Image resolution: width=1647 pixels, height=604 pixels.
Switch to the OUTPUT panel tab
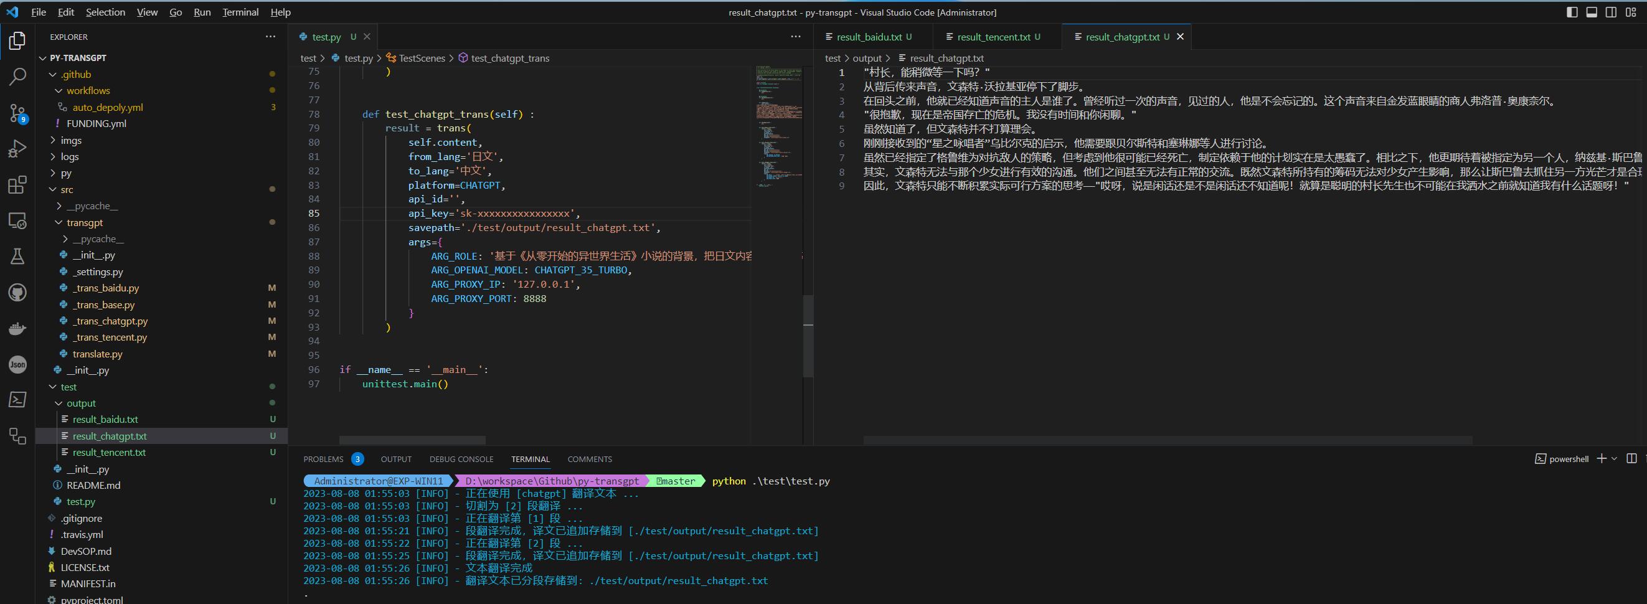coord(396,459)
